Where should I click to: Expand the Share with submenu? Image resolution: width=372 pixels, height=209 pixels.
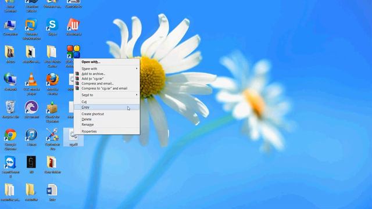point(107,69)
